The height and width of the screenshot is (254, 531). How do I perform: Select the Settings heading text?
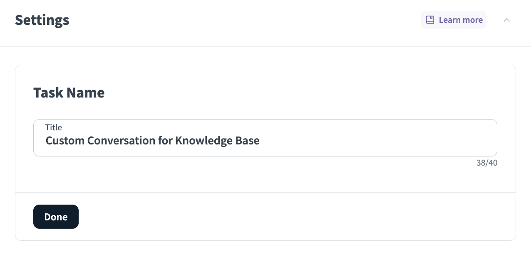point(42,20)
